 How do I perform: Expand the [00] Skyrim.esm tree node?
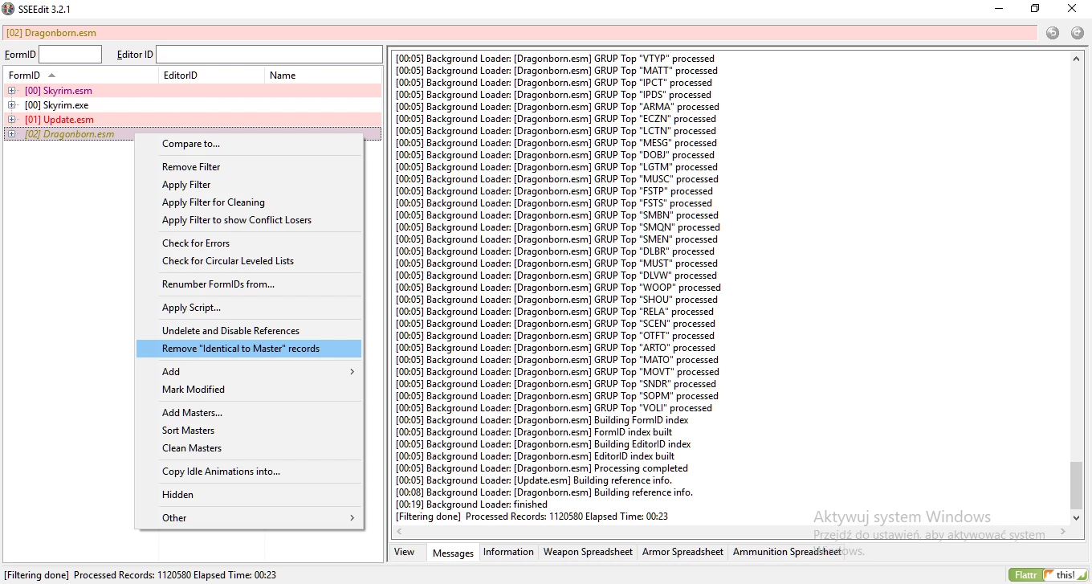click(x=11, y=91)
